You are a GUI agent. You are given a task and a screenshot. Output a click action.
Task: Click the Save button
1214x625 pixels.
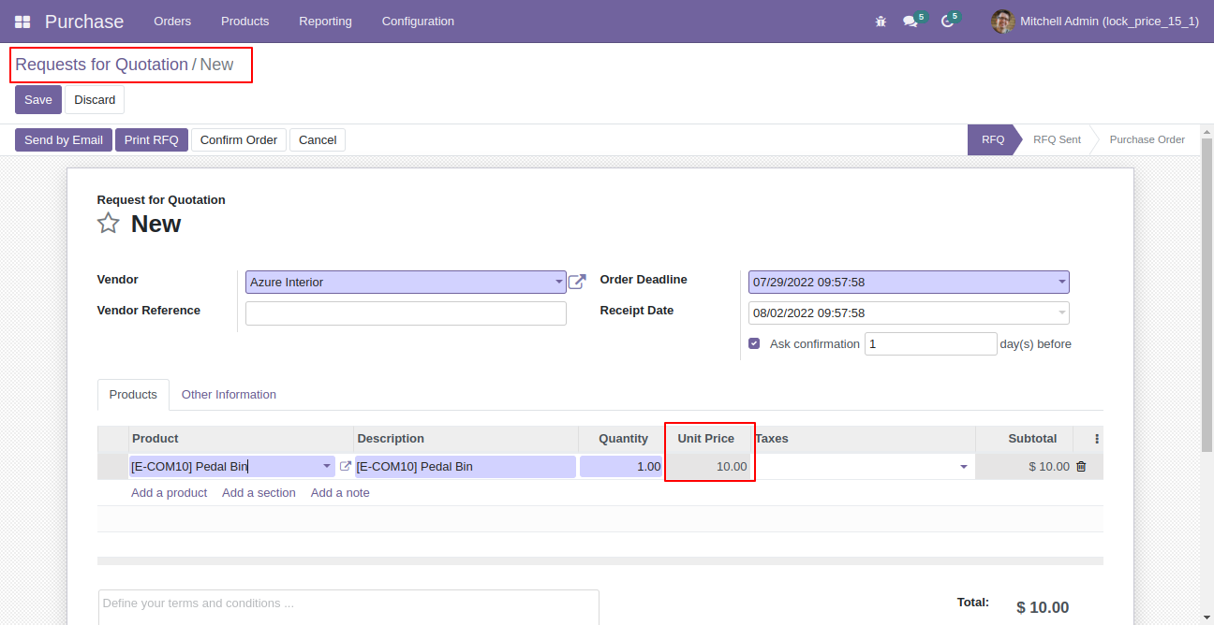coord(38,100)
